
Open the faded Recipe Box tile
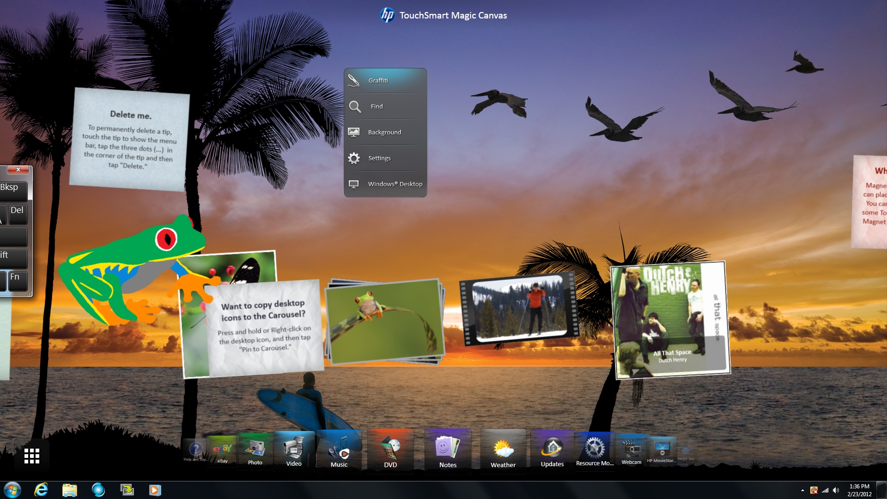point(686,452)
